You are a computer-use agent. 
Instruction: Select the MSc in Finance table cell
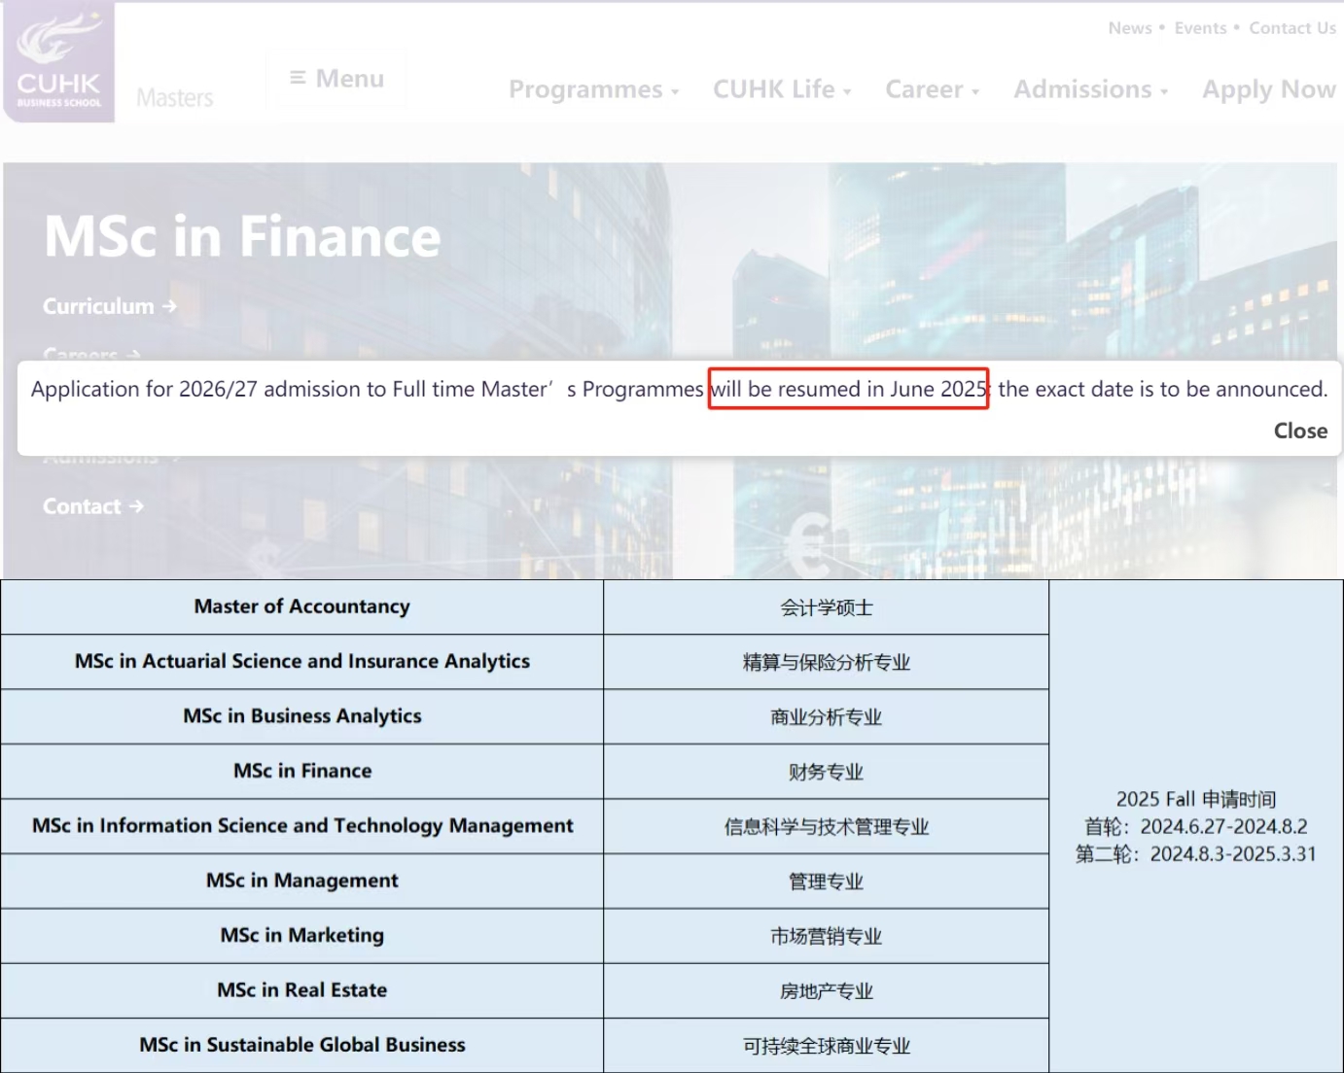[301, 772]
